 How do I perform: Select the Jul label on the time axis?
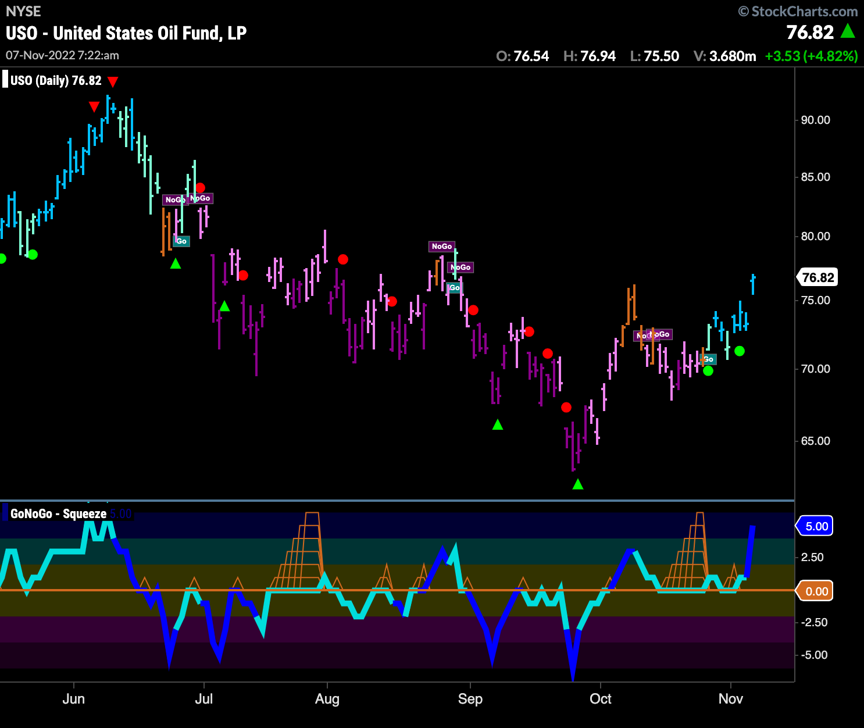click(204, 698)
